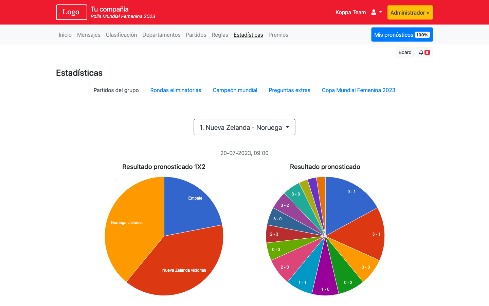The width and height of the screenshot is (489, 306).
Task: Open Mis pronósticos button
Action: coord(402,35)
